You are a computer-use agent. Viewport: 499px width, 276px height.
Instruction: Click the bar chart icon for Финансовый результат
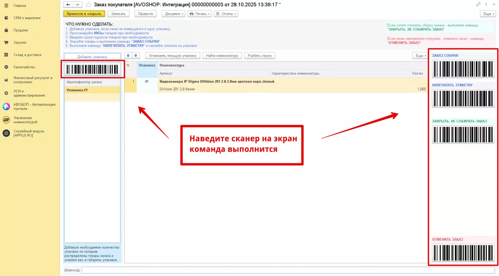(x=6, y=80)
